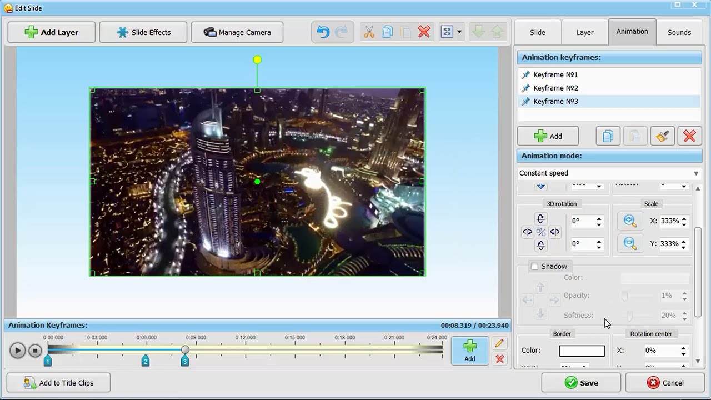
Task: Click the green center point of the image
Action: pyautogui.click(x=257, y=182)
